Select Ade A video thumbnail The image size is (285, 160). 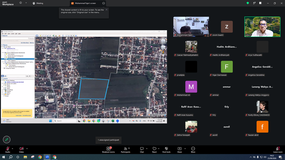(x=262, y=27)
